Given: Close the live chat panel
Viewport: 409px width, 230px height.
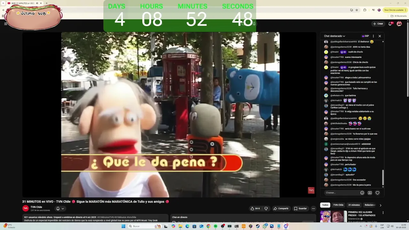Looking at the screenshot, I should 380,36.
